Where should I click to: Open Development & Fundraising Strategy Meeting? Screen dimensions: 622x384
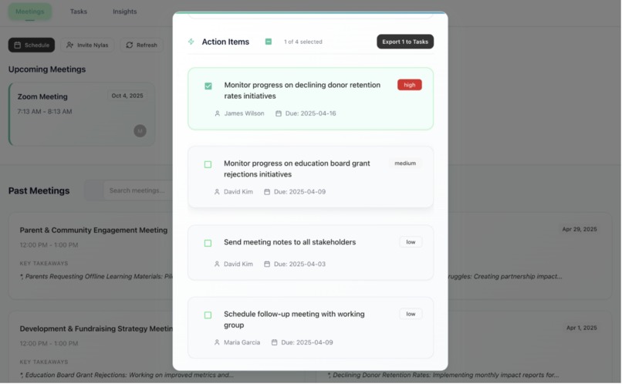(96, 329)
